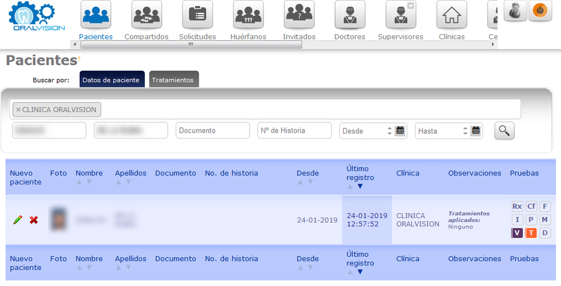Open the Hasta date calendar picker
Screen dimensions: 561x286
pos(476,131)
